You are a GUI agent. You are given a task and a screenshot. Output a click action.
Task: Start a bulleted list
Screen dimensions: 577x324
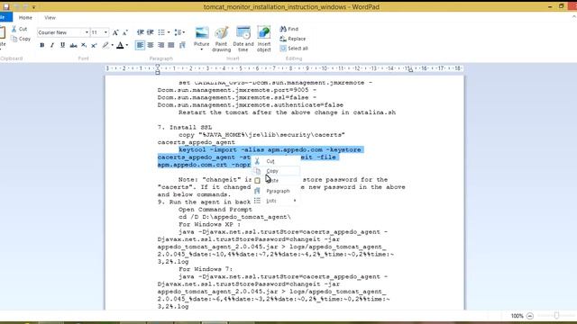point(161,32)
